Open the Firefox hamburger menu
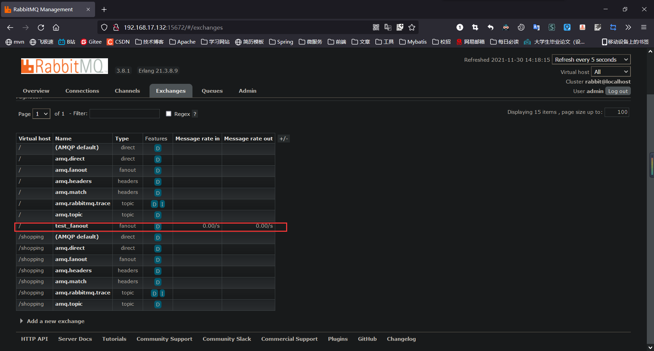654x351 pixels. (x=644, y=27)
